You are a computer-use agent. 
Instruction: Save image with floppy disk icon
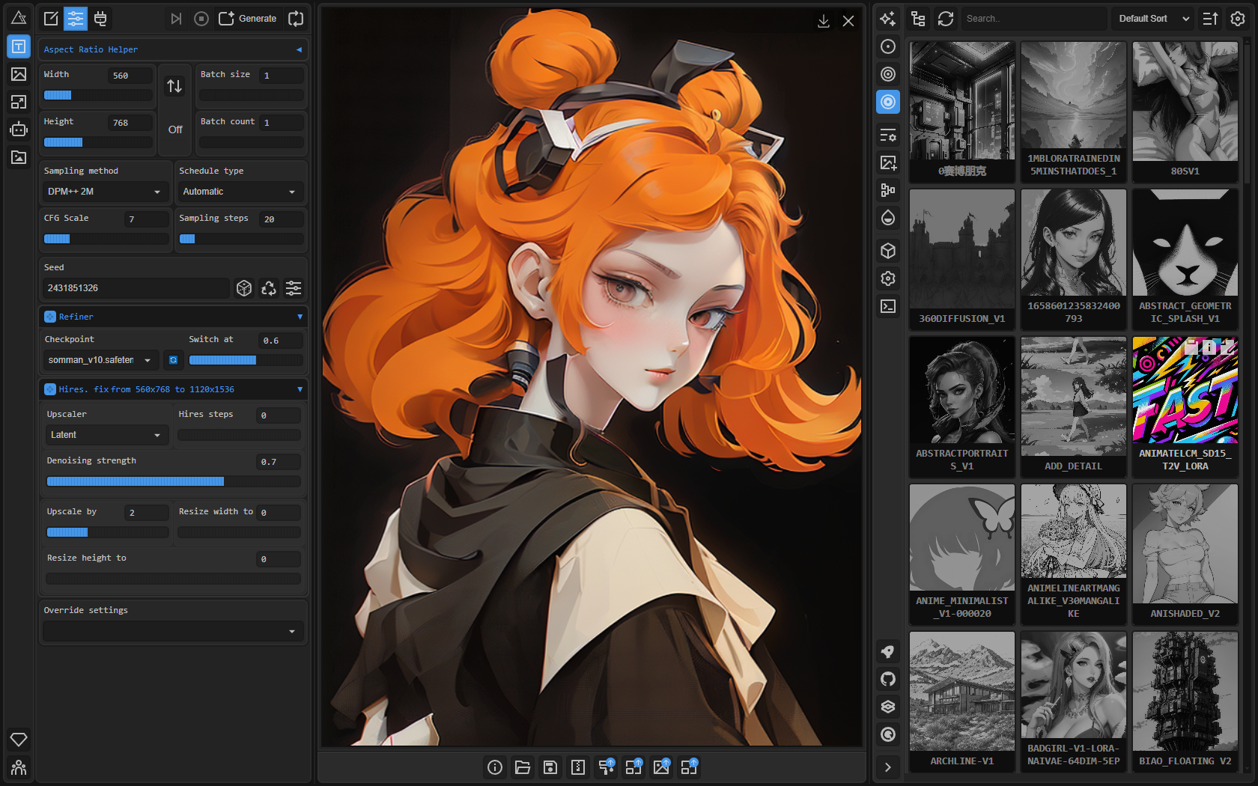(550, 767)
